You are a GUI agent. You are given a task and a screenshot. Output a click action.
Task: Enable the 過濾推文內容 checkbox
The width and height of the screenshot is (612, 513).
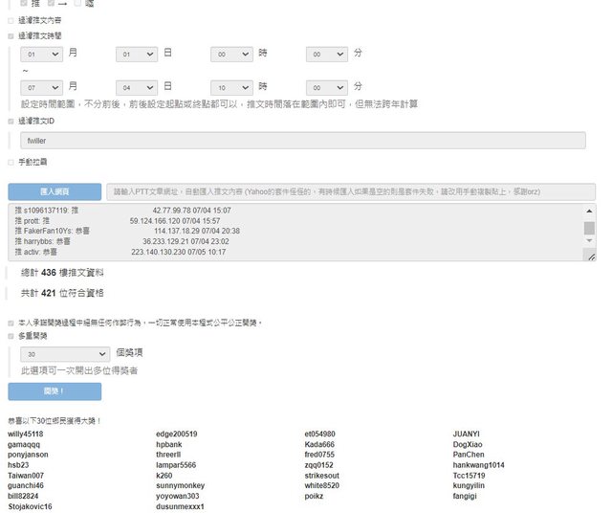click(x=11, y=19)
